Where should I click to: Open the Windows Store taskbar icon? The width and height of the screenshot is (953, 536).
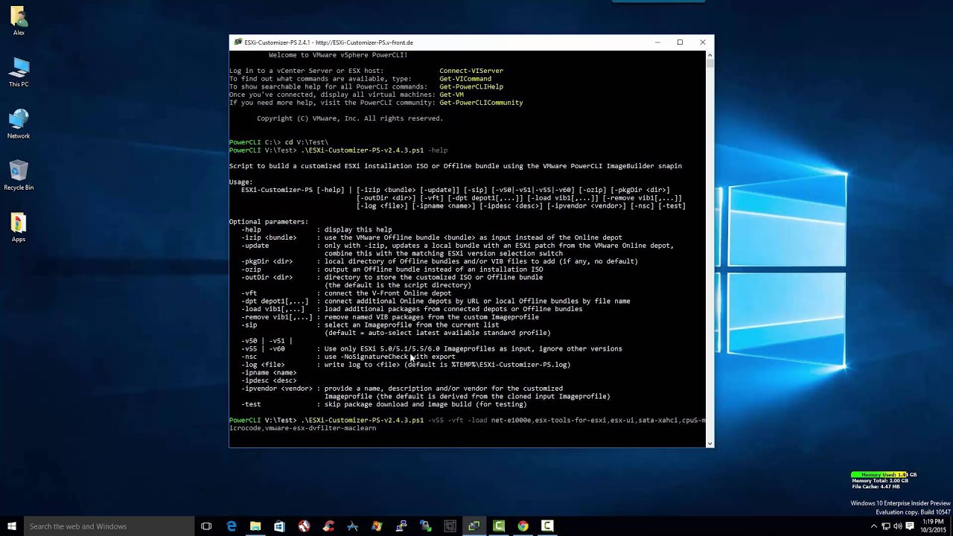pyautogui.click(x=279, y=526)
